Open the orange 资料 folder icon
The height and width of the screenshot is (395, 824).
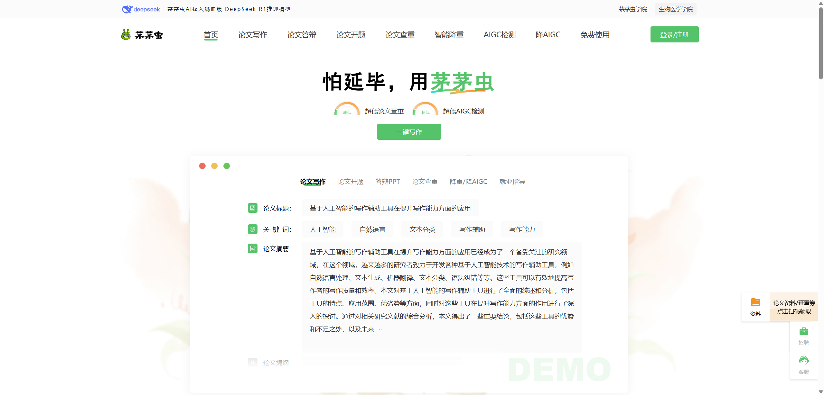(755, 302)
